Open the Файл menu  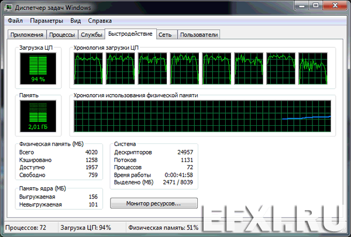pyautogui.click(x=15, y=21)
